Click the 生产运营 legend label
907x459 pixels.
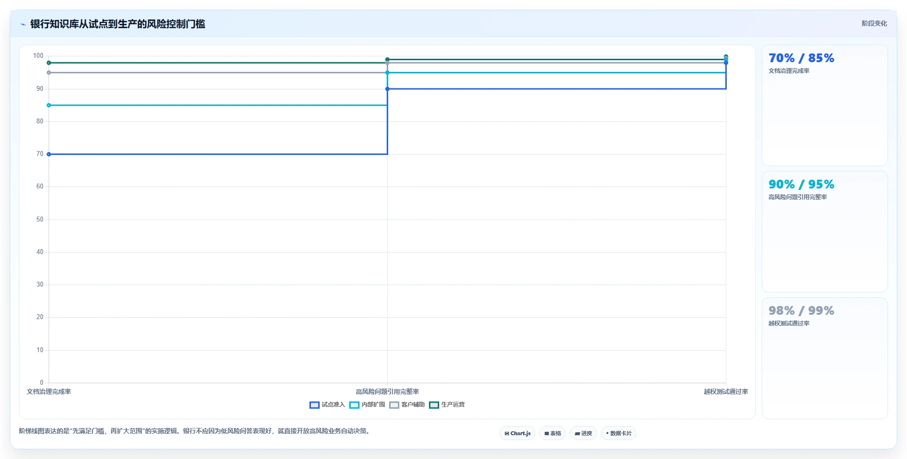point(453,405)
